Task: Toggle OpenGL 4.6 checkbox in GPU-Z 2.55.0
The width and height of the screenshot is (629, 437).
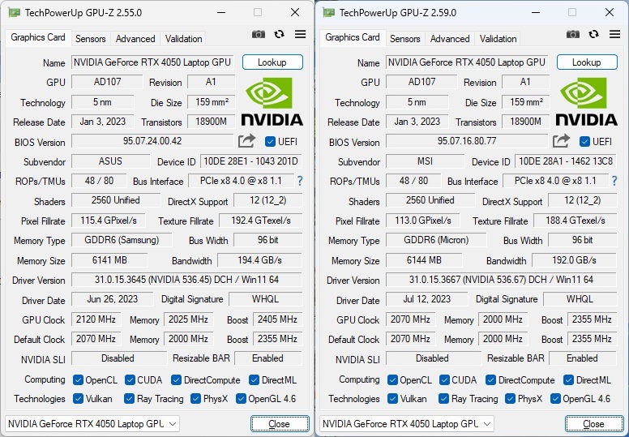Action: [241, 398]
